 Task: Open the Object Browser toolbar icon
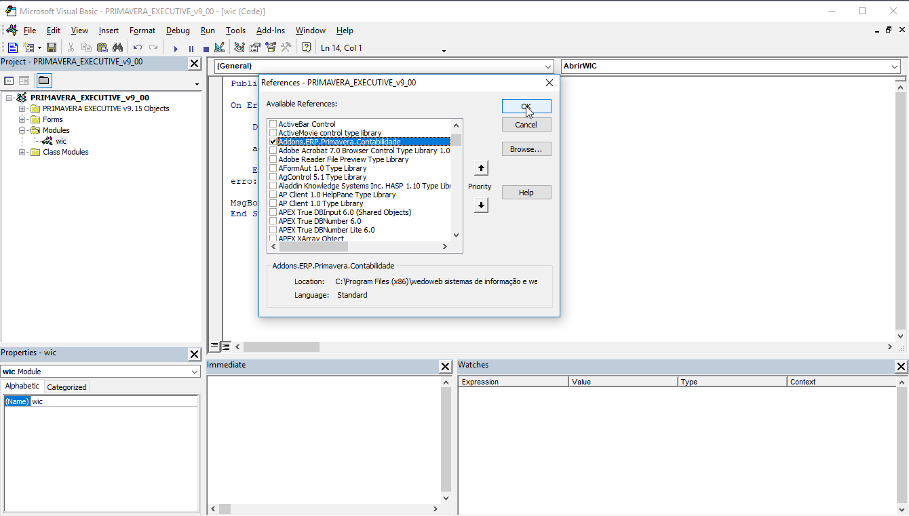(x=271, y=47)
